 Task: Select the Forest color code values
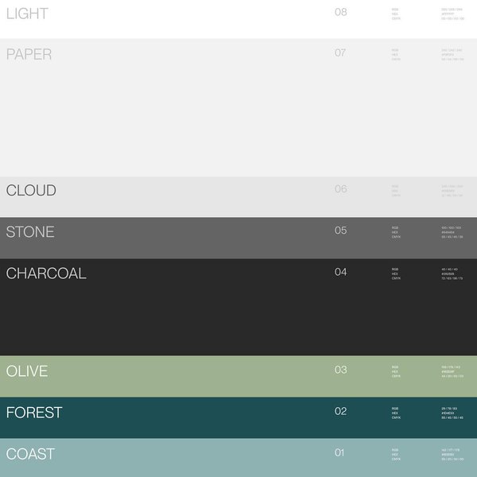tap(452, 413)
